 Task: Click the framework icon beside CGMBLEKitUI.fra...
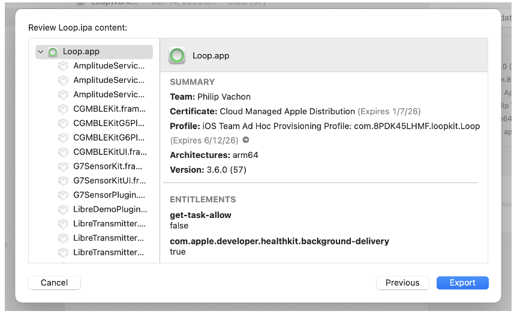(x=63, y=152)
